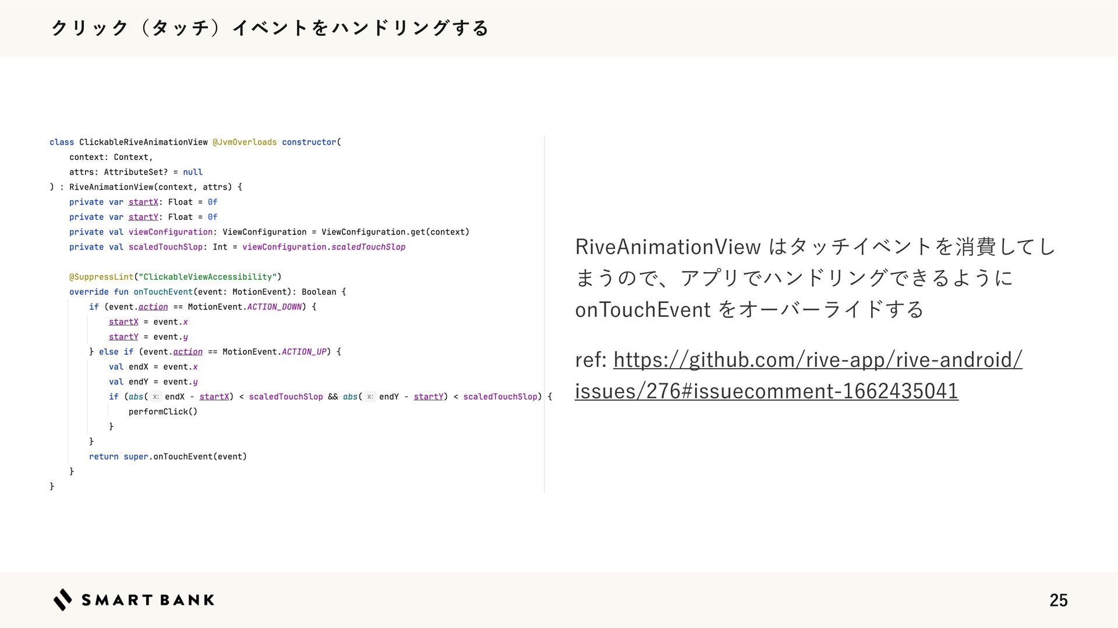Click the 'return super.onTouchEvent(event)' line
The width and height of the screenshot is (1118, 628).
tap(168, 456)
